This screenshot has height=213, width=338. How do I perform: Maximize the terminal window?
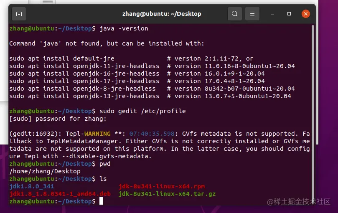(x=289, y=14)
